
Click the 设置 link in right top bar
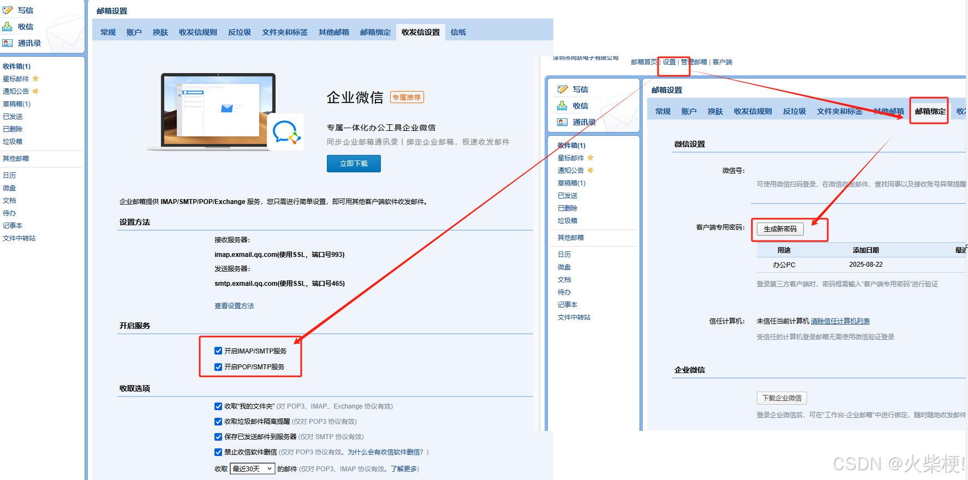coord(670,62)
